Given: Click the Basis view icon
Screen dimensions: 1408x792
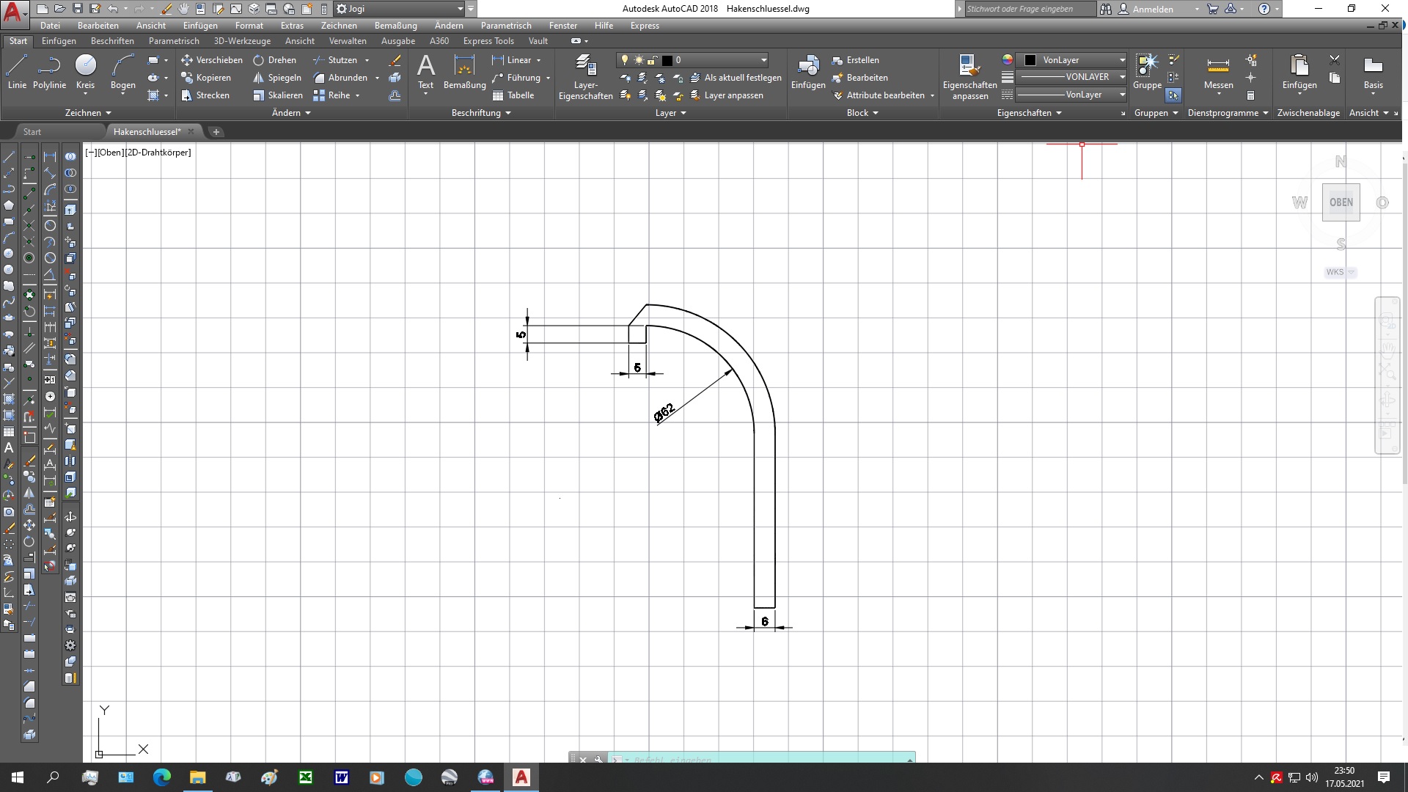Looking at the screenshot, I should (x=1373, y=72).
